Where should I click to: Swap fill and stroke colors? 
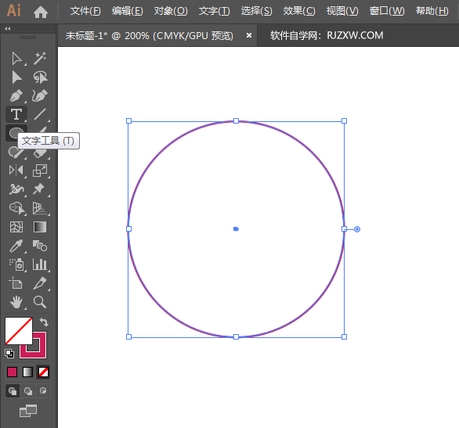point(44,322)
